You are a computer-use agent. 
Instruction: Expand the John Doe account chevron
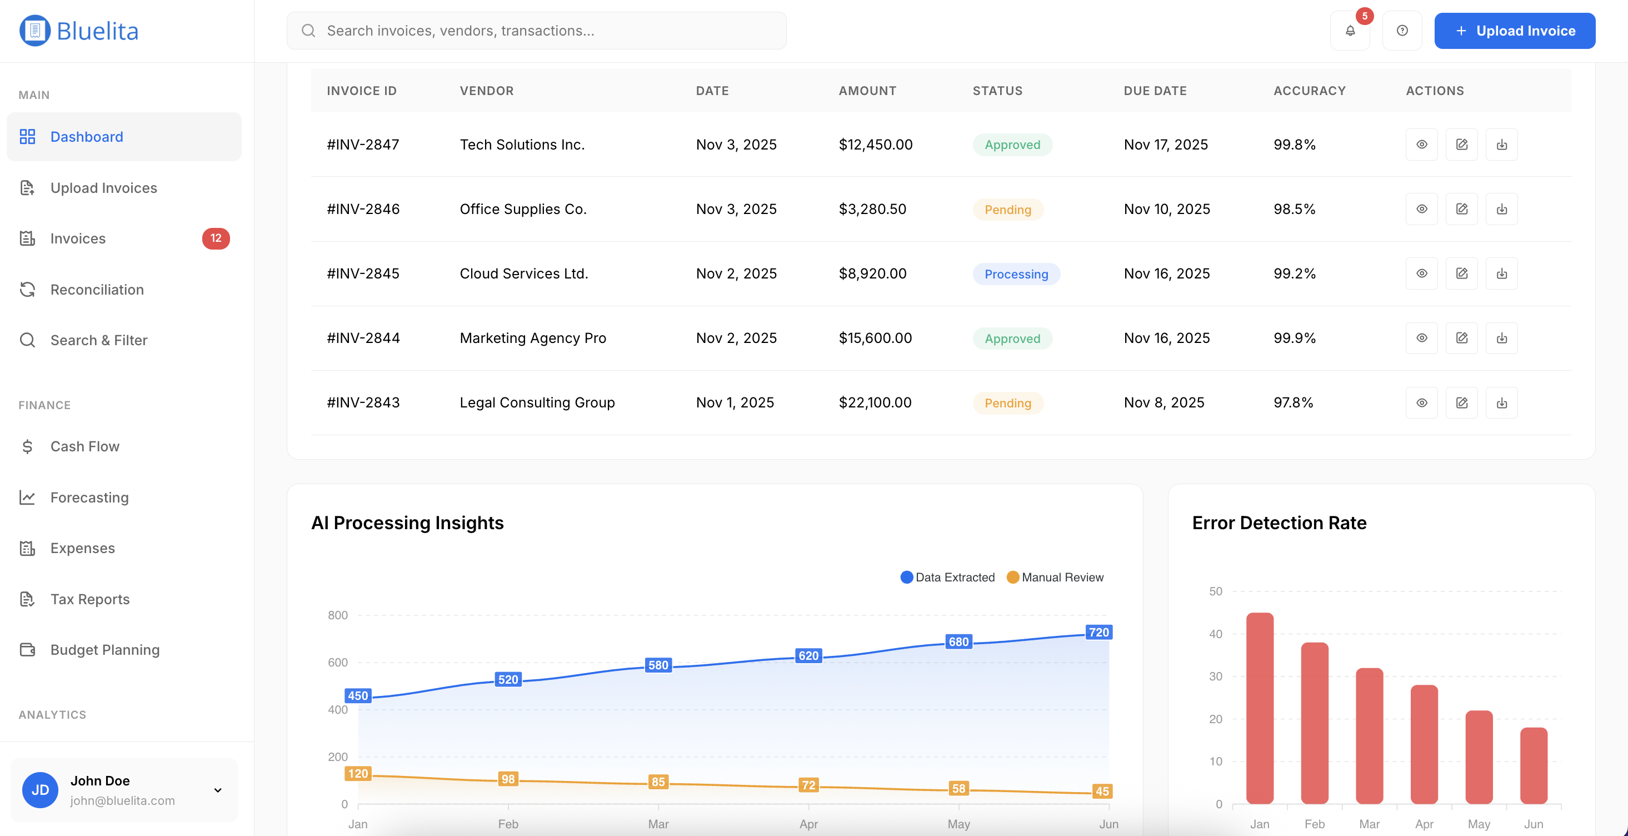coord(217,790)
